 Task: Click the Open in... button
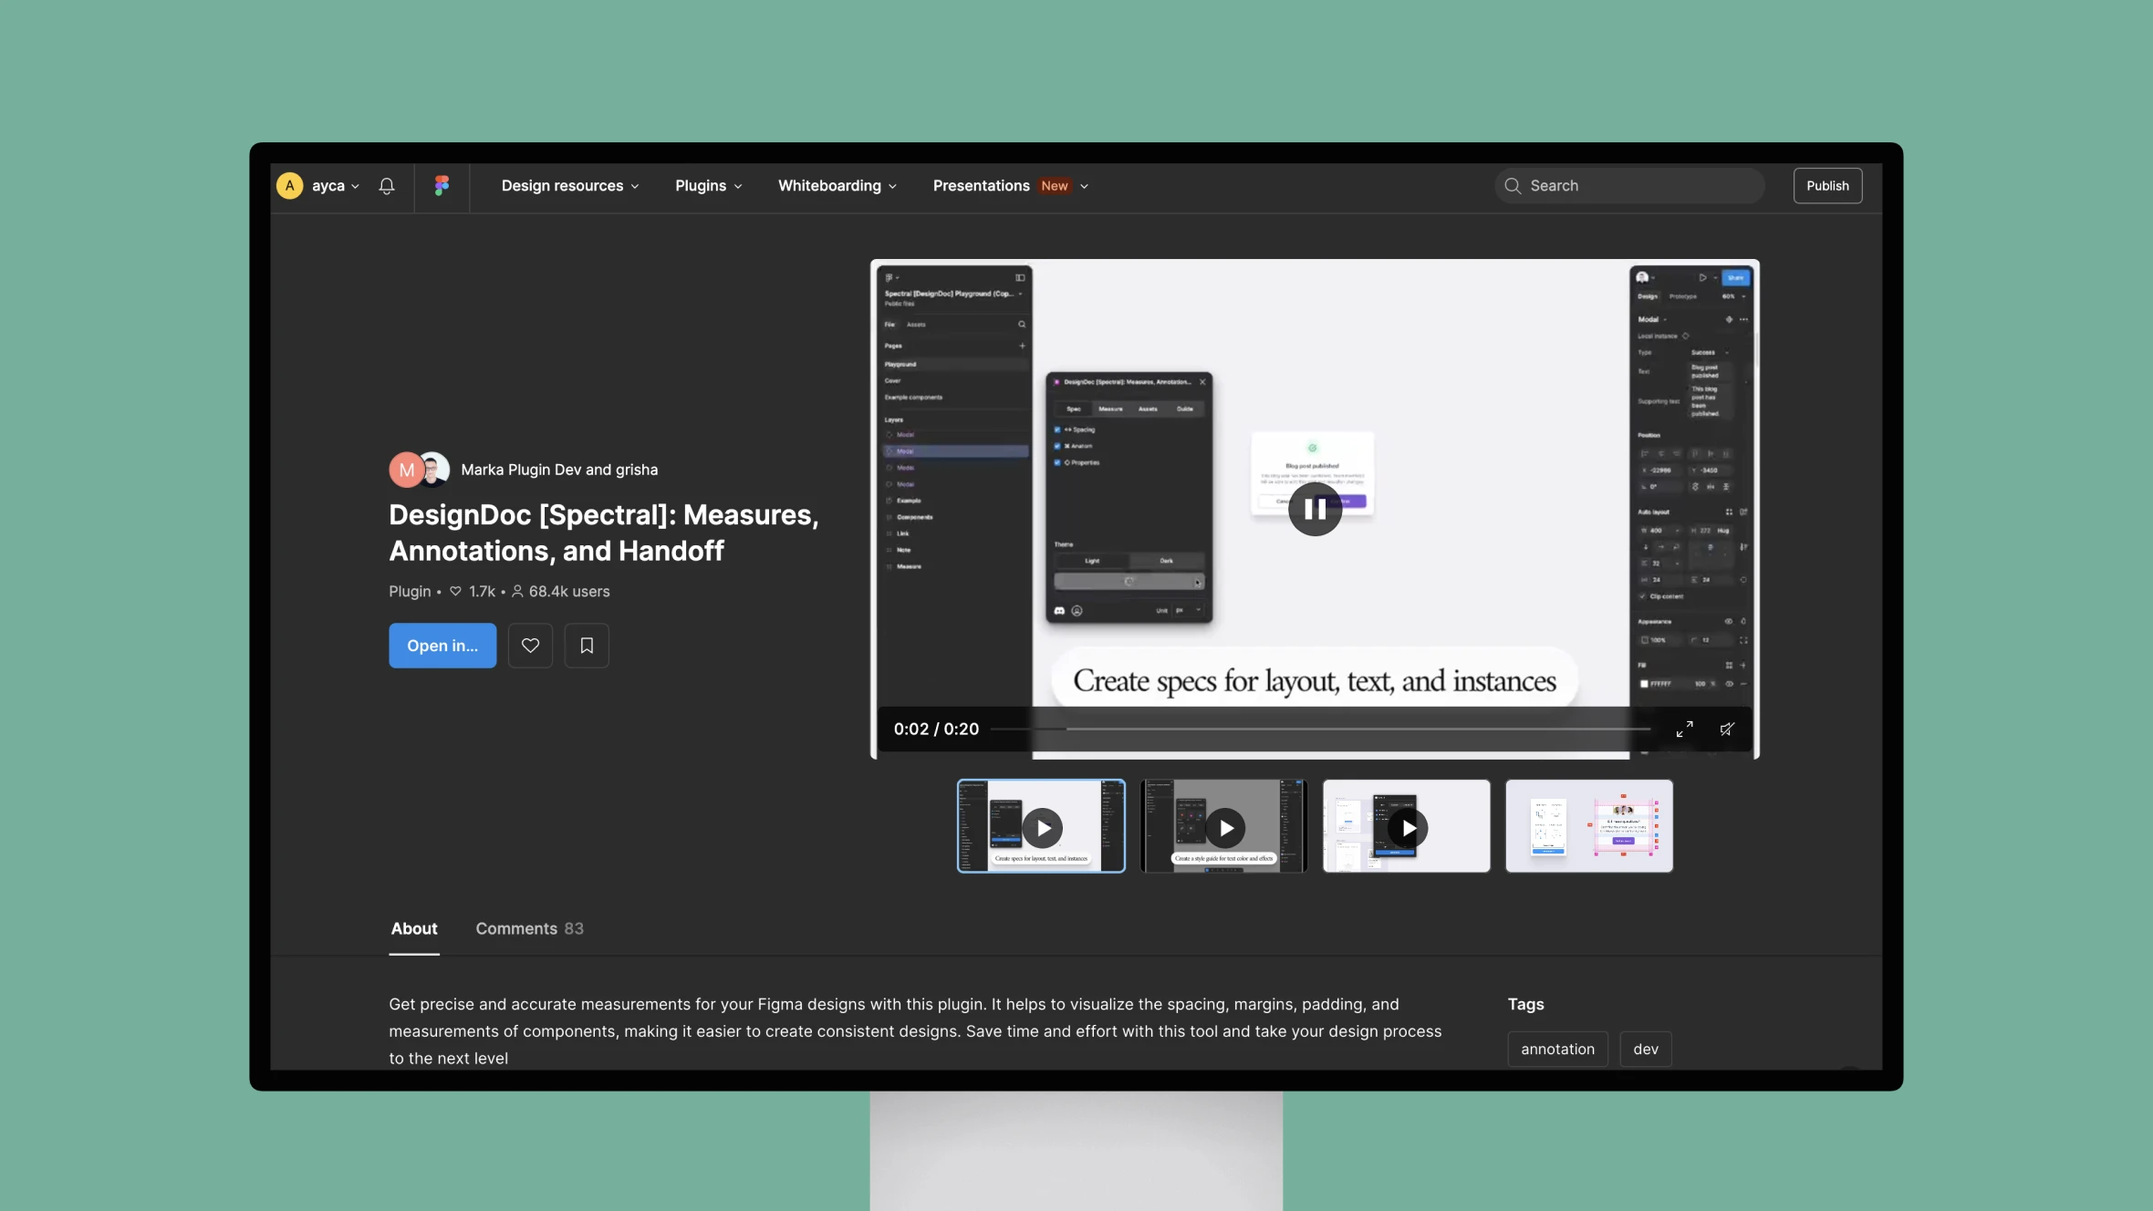coord(442,646)
